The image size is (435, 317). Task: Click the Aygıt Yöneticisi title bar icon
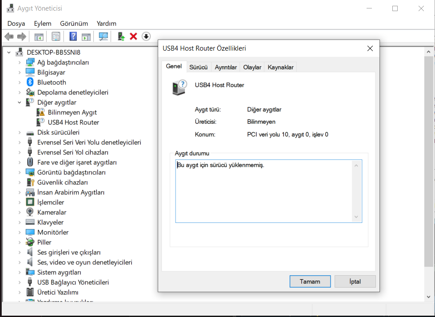[10, 8]
